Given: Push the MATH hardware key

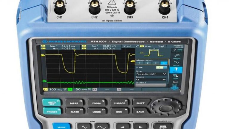Looking at the screenshot, I should point(75,111).
